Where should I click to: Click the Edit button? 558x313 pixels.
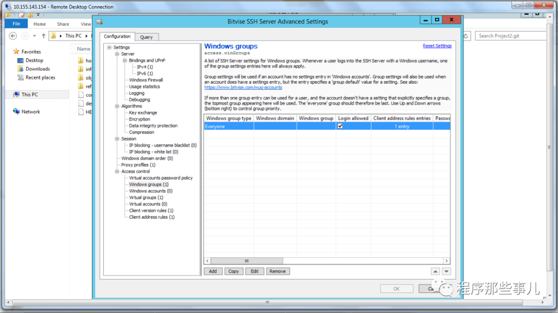(x=254, y=271)
